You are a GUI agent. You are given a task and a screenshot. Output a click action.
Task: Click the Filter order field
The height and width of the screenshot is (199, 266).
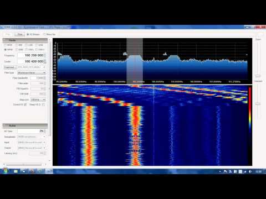pos(38,83)
